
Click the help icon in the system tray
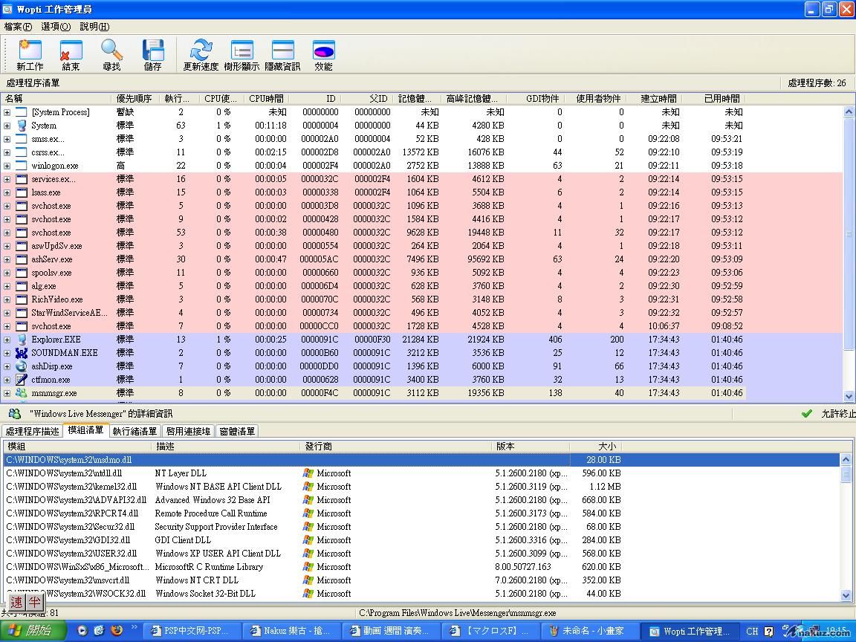pyautogui.click(x=768, y=631)
